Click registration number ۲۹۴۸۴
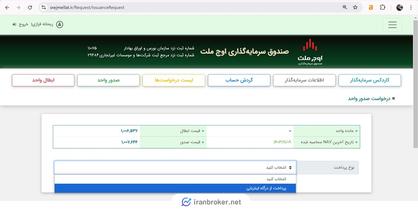Screen dimensions: 418x218 pyautogui.click(x=93, y=55)
